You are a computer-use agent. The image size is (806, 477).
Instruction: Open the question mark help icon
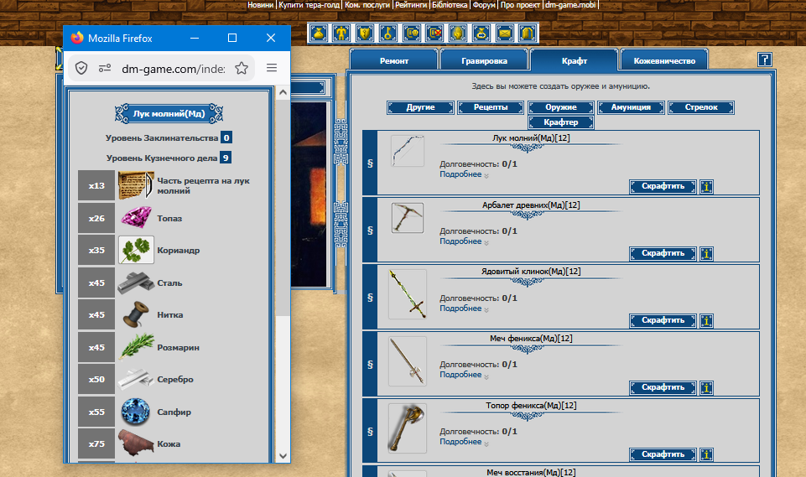pyautogui.click(x=764, y=60)
